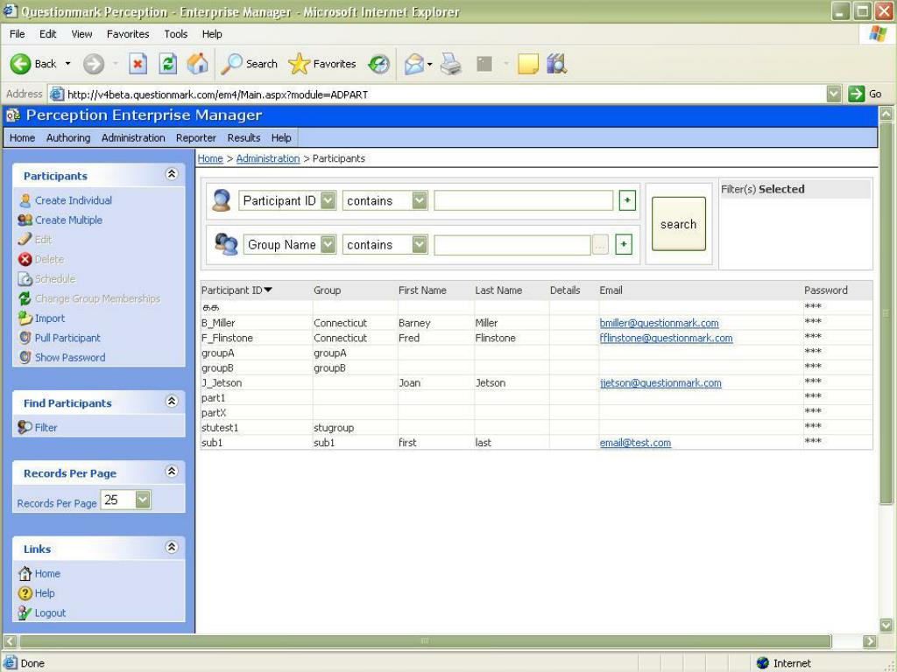Image resolution: width=897 pixels, height=672 pixels.
Task: Click the browser Refresh button
Action: (167, 64)
